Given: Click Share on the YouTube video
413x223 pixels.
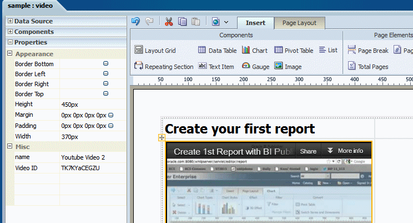Looking at the screenshot, I should [x=308, y=151].
